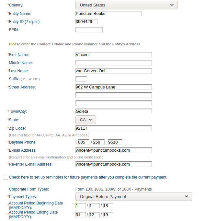Click the empty FEIN field

click(x=89, y=30)
